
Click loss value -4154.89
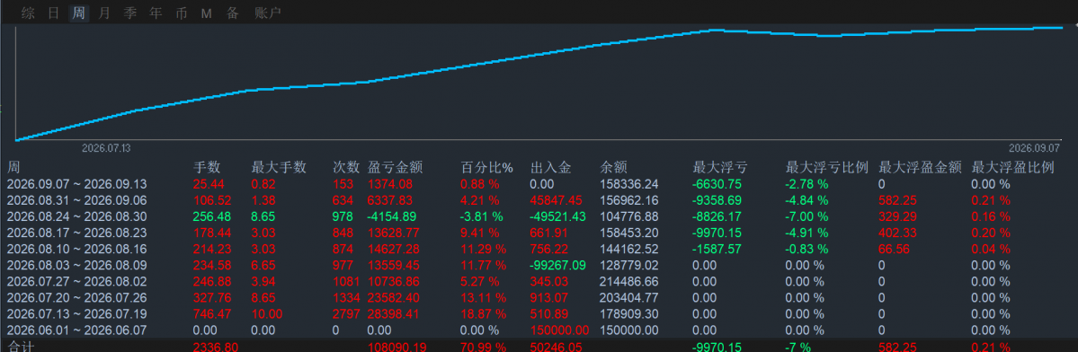pos(393,216)
